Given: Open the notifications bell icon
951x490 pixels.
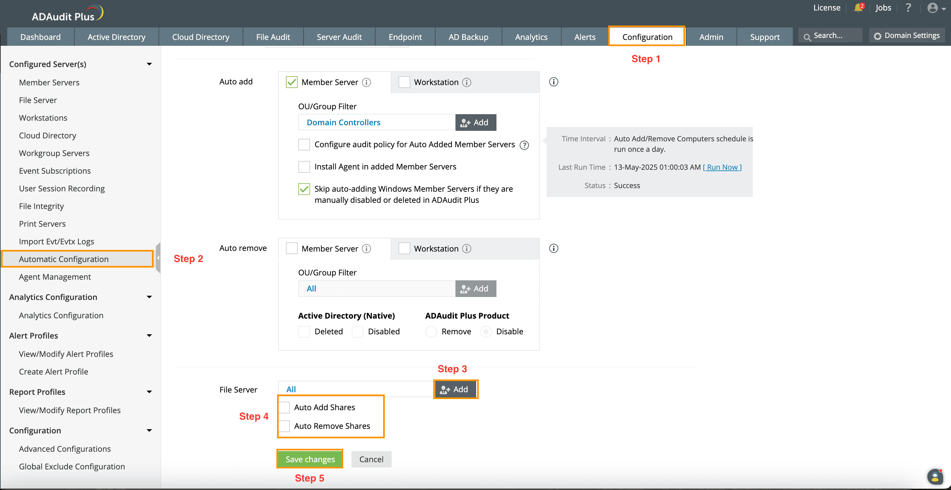Looking at the screenshot, I should [x=858, y=8].
